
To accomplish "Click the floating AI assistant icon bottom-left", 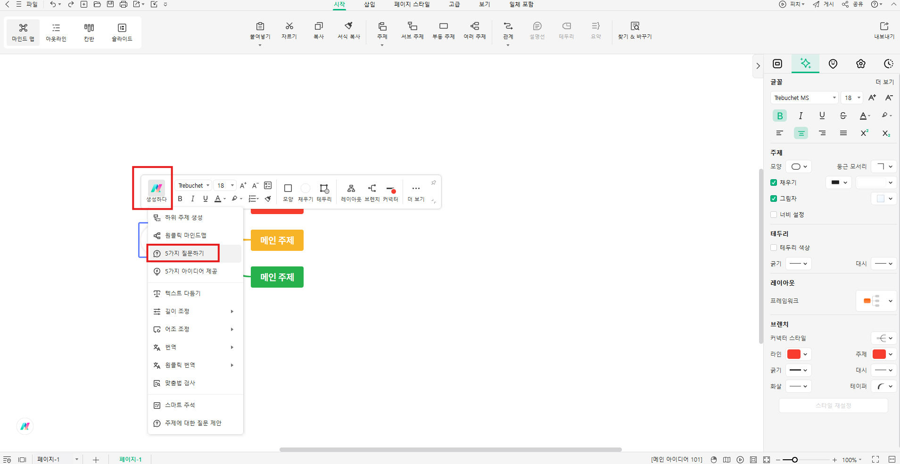I will (25, 426).
